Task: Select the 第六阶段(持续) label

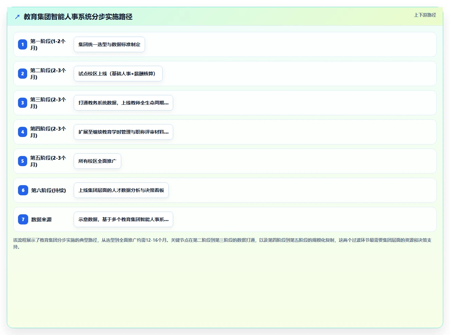Action: coord(49,190)
